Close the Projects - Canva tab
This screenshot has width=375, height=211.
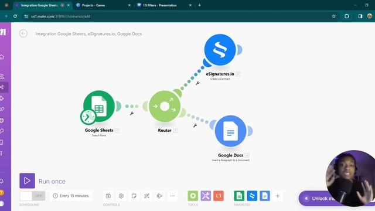129,5
